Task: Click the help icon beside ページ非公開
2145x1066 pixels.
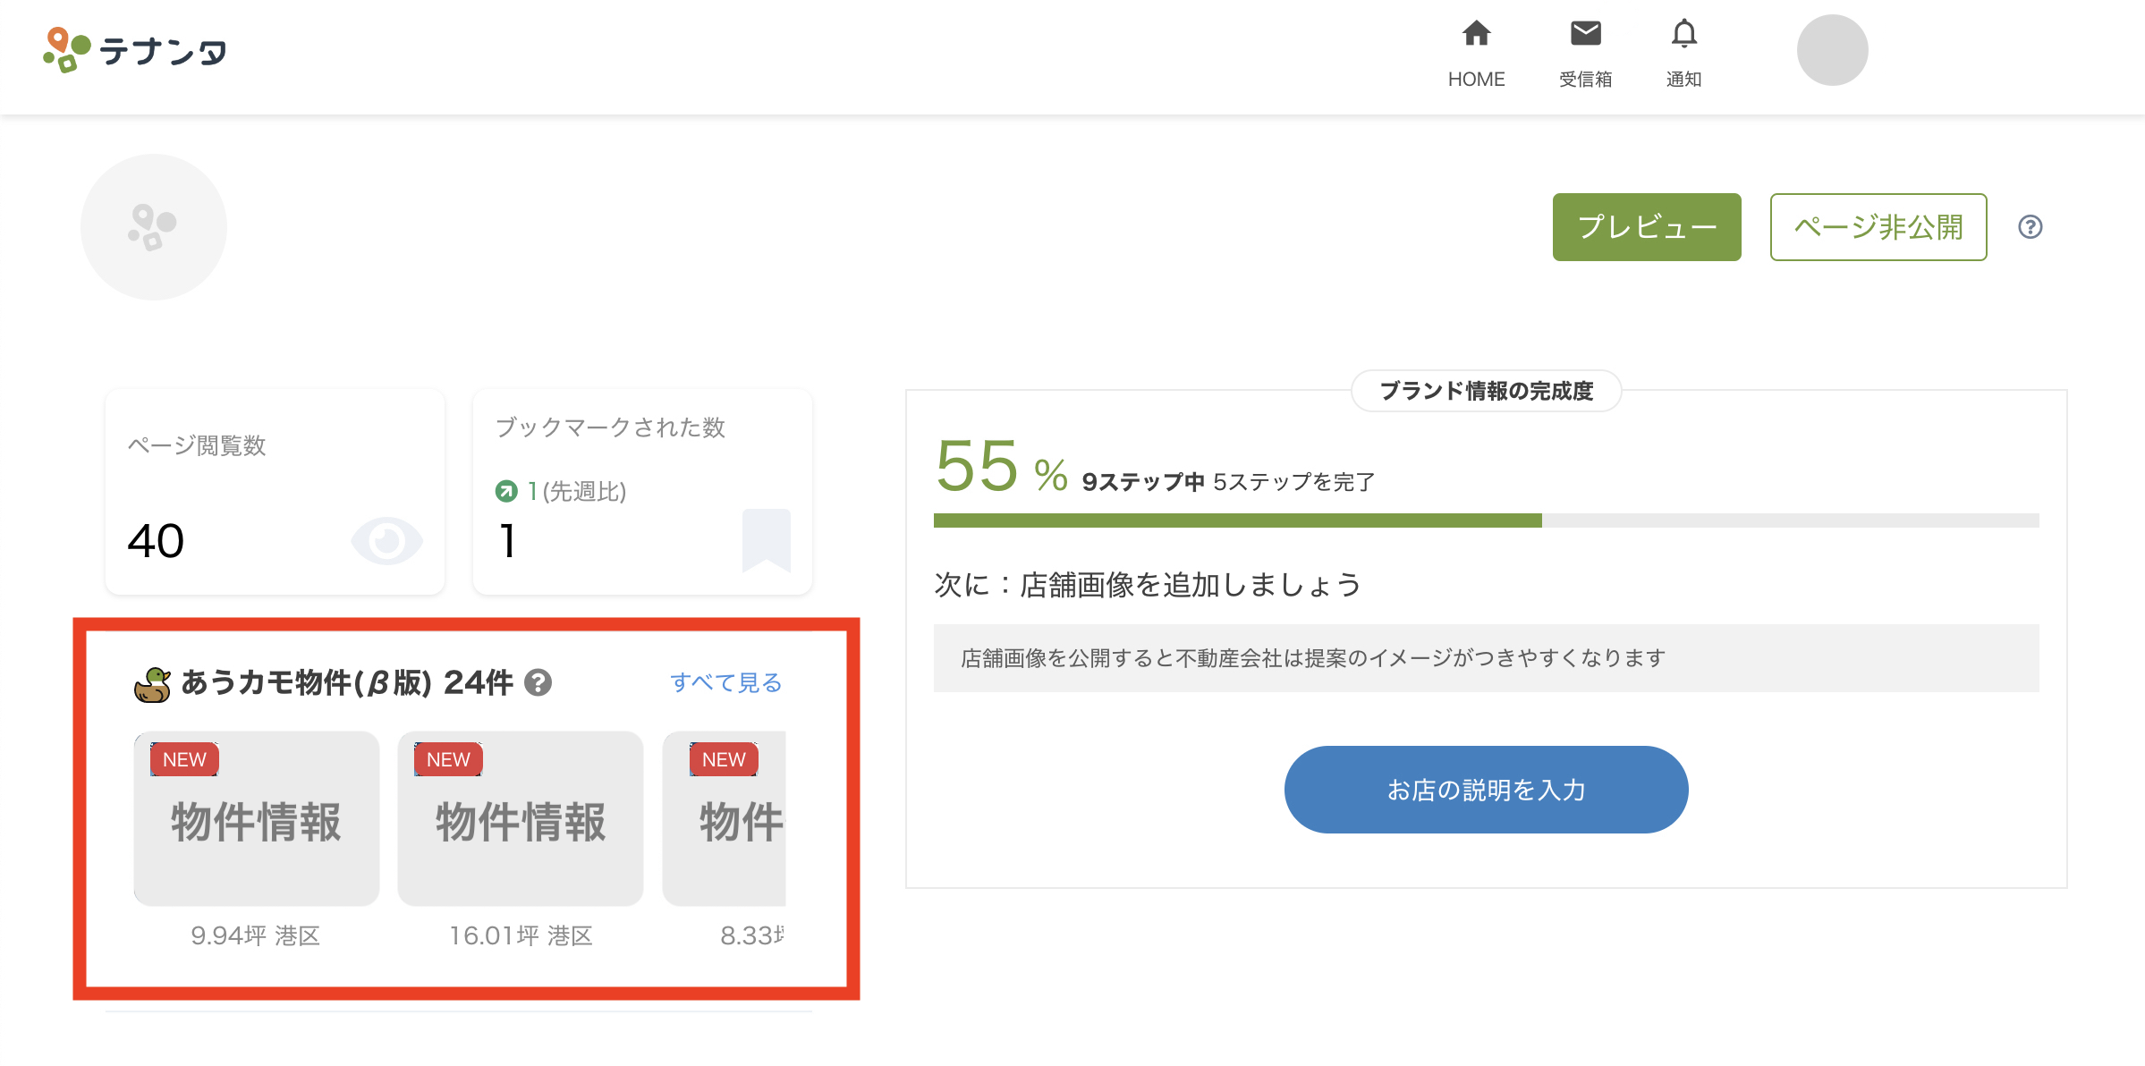Action: coord(2030,227)
